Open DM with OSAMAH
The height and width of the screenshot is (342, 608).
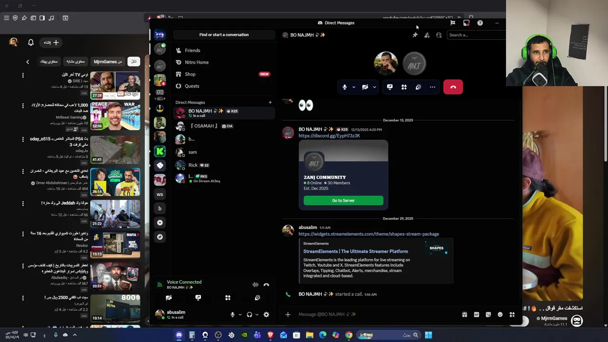(x=224, y=126)
